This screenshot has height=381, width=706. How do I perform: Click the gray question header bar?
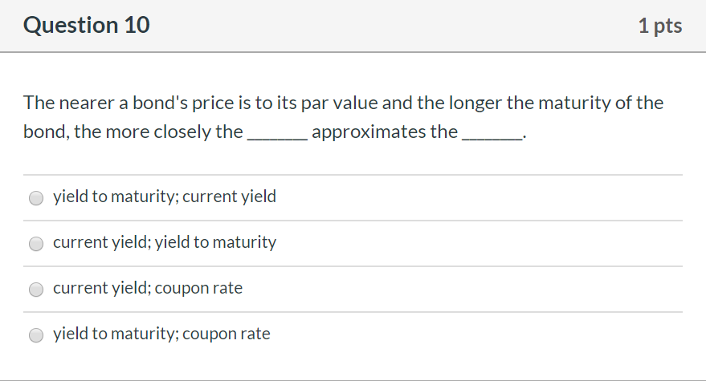coord(353,26)
